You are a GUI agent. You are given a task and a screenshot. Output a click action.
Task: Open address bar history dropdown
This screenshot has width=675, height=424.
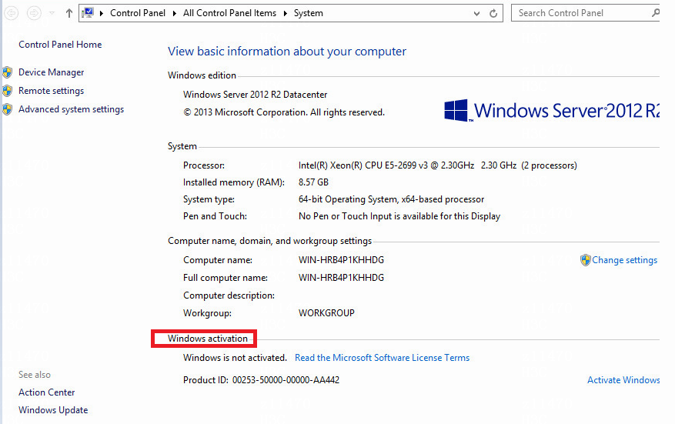pyautogui.click(x=476, y=13)
